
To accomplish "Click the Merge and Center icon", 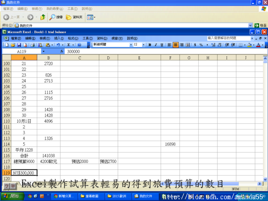I will [x=188, y=45].
